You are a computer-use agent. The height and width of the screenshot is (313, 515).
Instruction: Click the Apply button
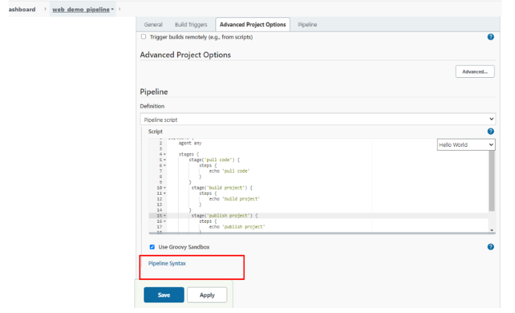click(207, 295)
